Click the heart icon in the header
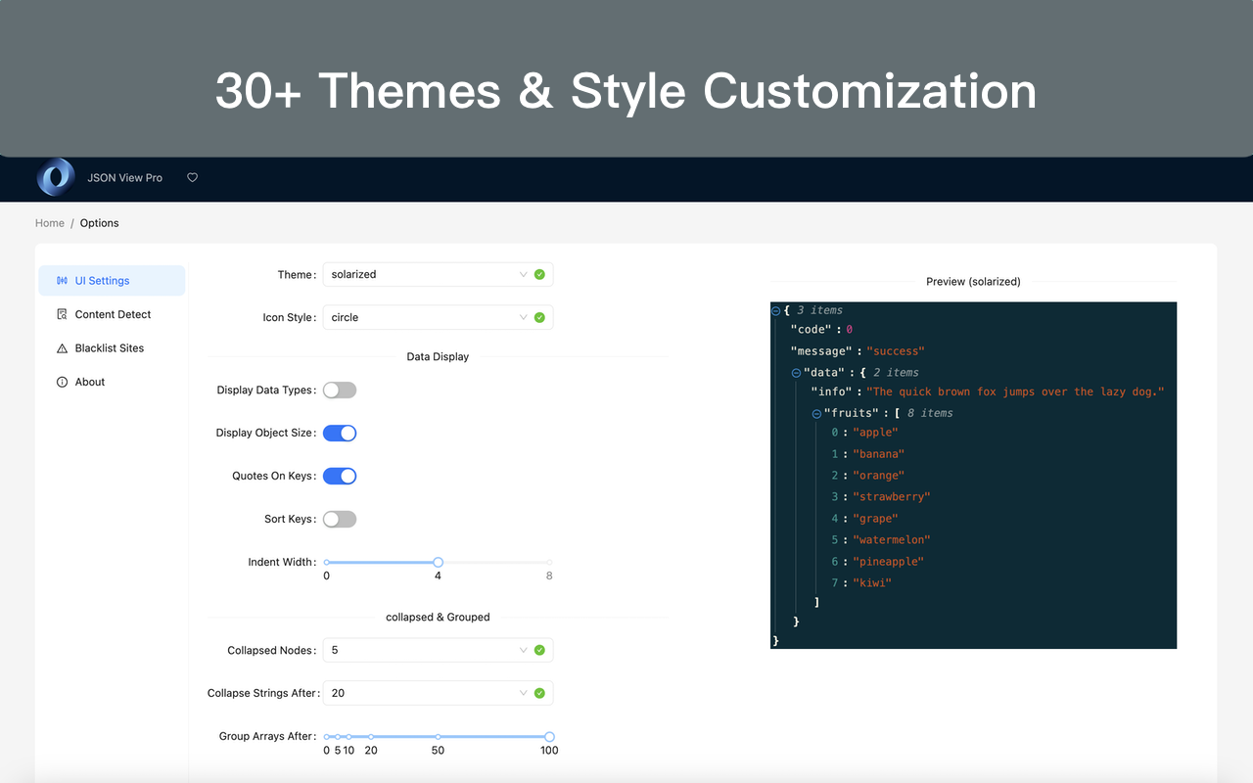Image resolution: width=1253 pixels, height=783 pixels. point(192,177)
